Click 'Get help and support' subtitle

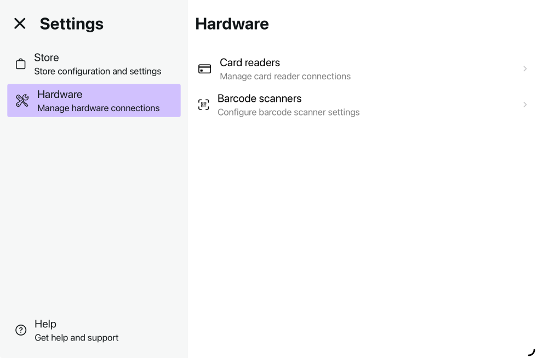76,338
